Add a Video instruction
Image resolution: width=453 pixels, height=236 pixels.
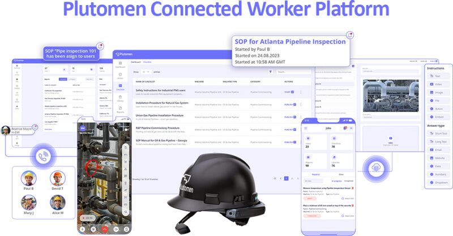click(x=438, y=84)
